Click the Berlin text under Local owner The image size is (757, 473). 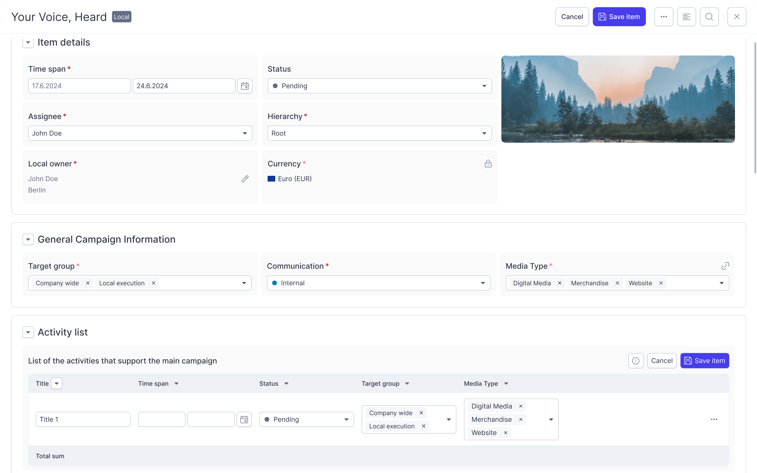click(x=37, y=190)
